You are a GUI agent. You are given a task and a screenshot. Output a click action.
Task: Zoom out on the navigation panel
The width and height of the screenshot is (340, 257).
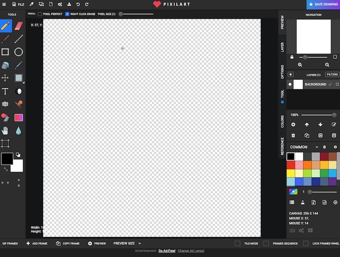(327, 65)
